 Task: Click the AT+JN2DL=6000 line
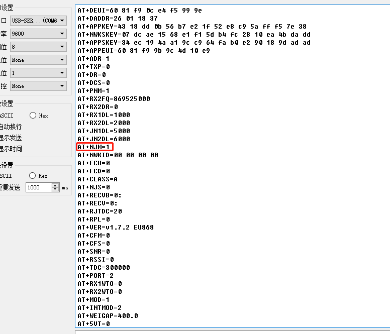pyautogui.click(x=104, y=139)
